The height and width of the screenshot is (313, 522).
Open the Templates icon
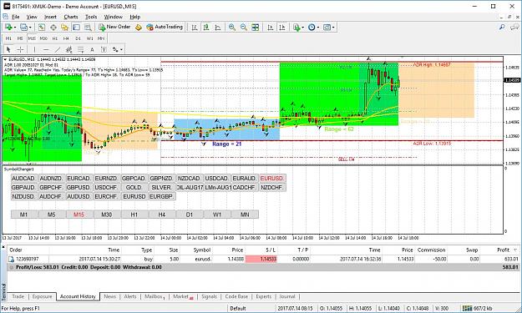pos(327,28)
